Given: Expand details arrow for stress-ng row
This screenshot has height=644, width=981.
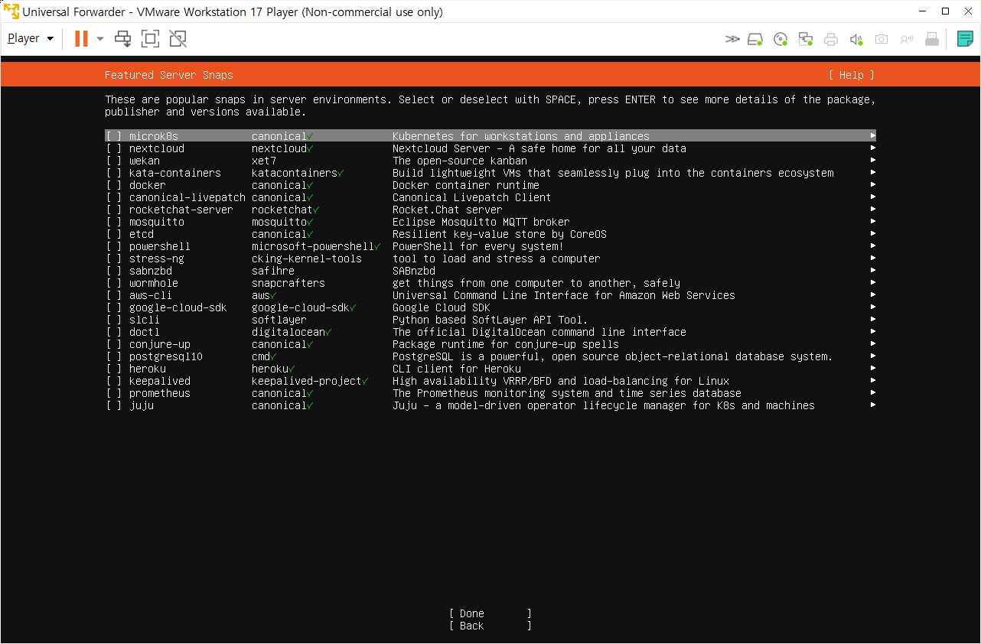Looking at the screenshot, I should [873, 259].
